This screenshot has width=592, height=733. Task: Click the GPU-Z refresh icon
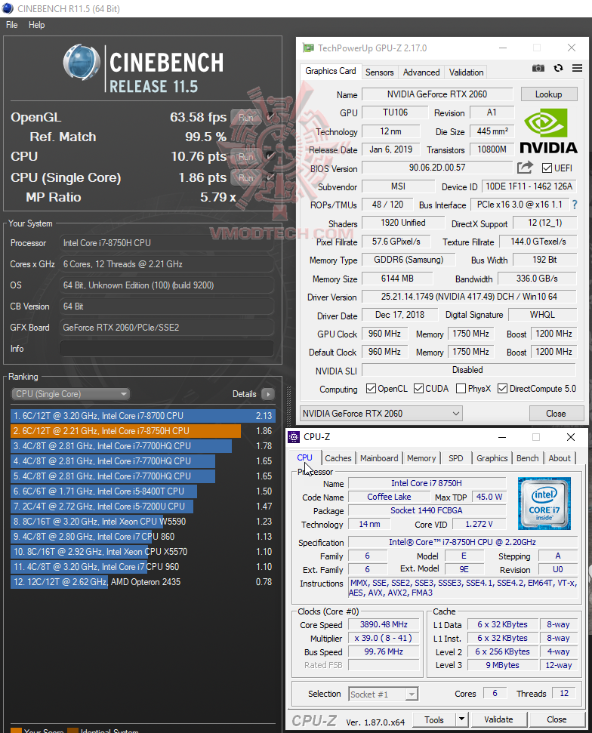(558, 68)
